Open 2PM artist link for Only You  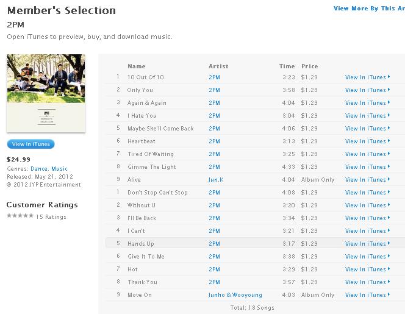[214, 90]
